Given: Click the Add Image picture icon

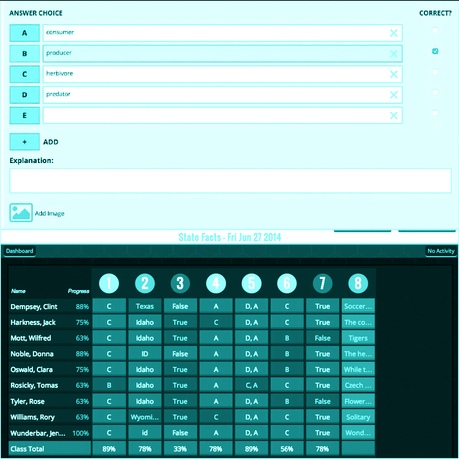Looking at the screenshot, I should 21,213.
